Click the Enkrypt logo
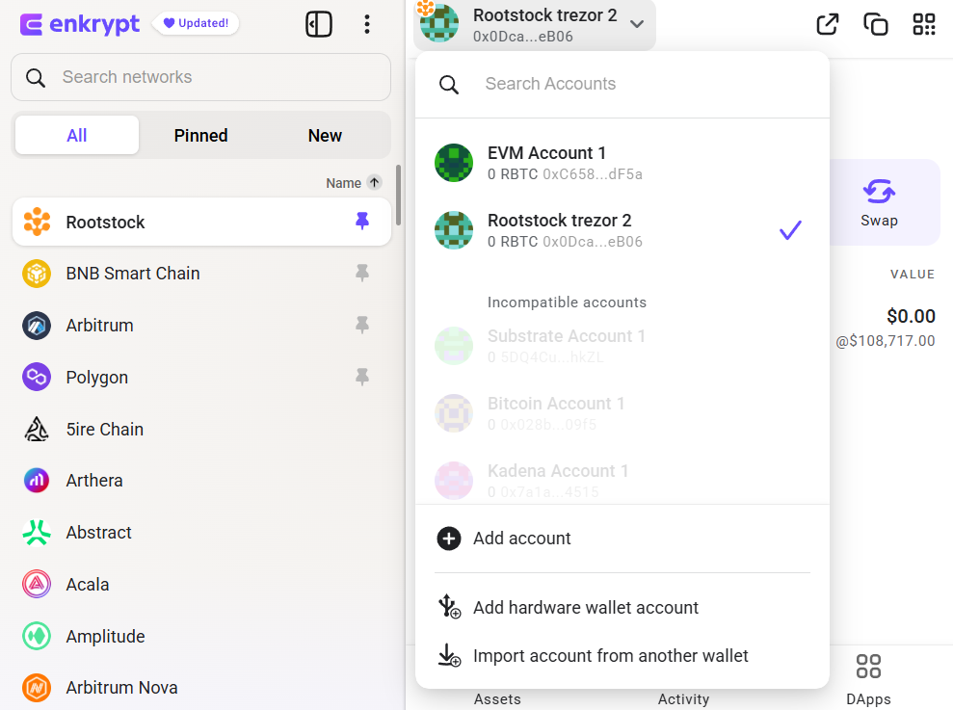The height and width of the screenshot is (710, 953). pos(80,24)
